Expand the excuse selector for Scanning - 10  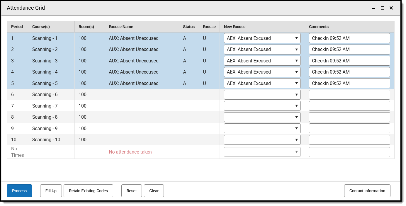coord(262,140)
